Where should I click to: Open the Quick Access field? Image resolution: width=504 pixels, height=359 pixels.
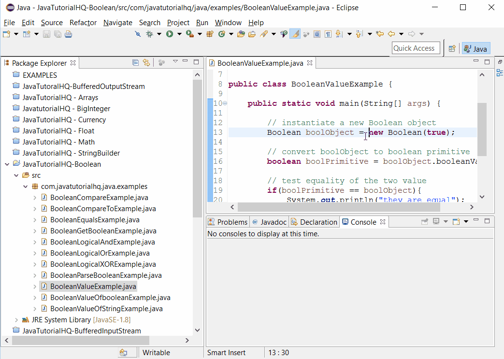point(416,48)
